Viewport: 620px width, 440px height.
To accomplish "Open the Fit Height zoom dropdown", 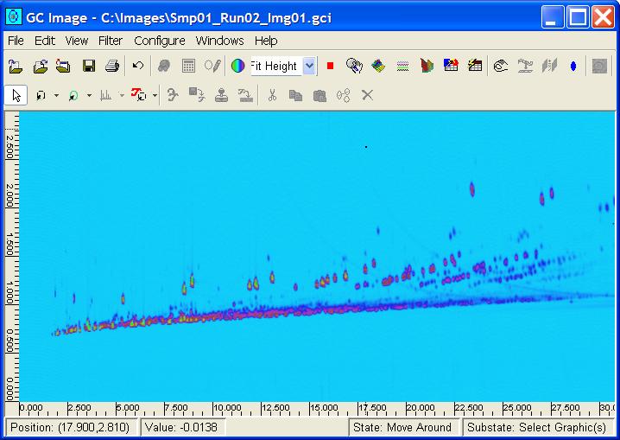I will [309, 66].
